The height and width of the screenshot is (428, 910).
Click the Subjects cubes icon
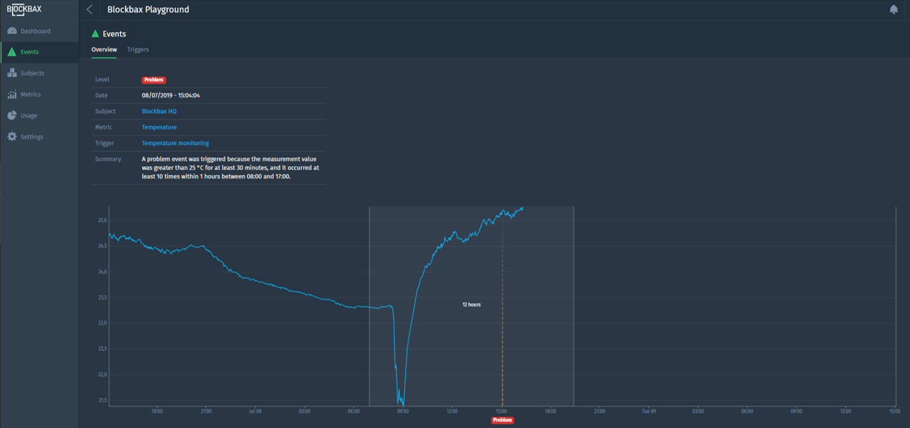12,73
